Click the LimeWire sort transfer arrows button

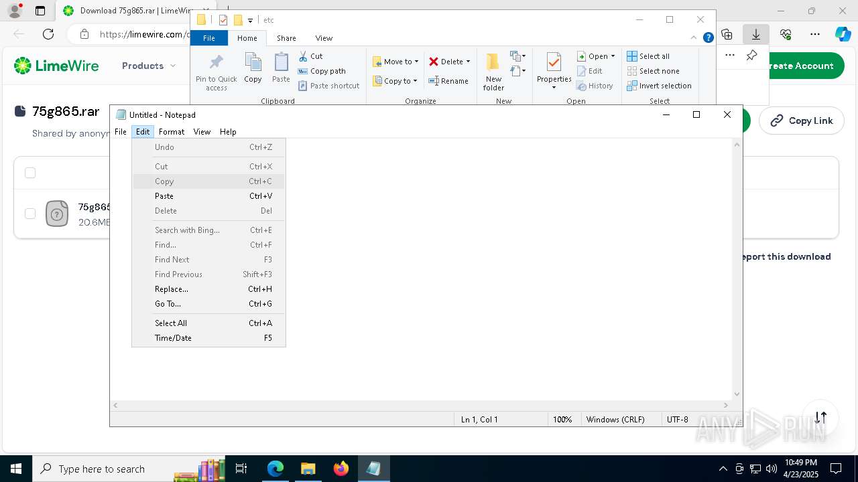(821, 417)
